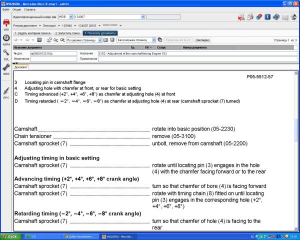Open the Режим двигателя dropdown
The width and height of the screenshot is (300, 240).
pos(40,25)
